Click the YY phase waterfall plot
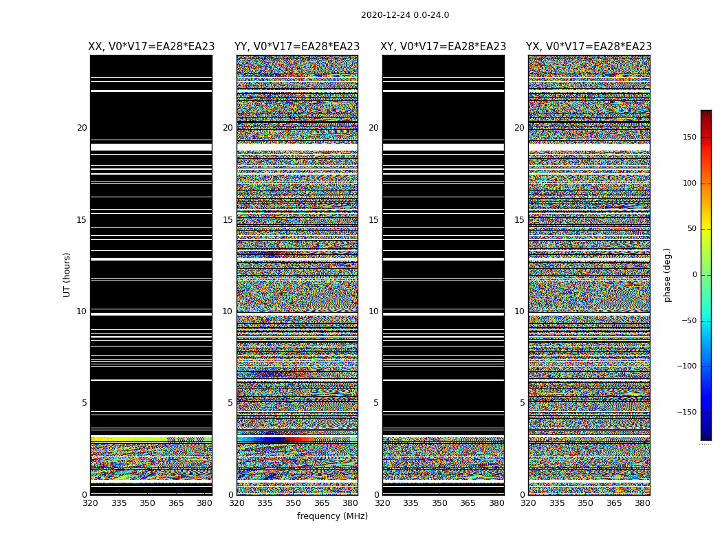The width and height of the screenshot is (722, 550). point(297,275)
